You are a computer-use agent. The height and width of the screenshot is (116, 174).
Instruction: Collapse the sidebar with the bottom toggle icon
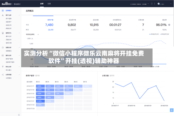coord(19,115)
